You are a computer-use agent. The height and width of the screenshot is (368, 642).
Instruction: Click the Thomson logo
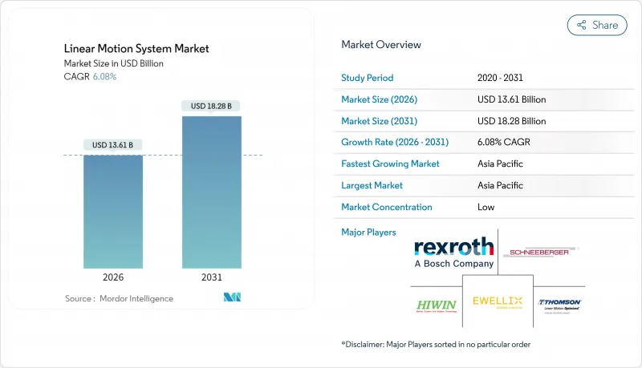(x=559, y=305)
